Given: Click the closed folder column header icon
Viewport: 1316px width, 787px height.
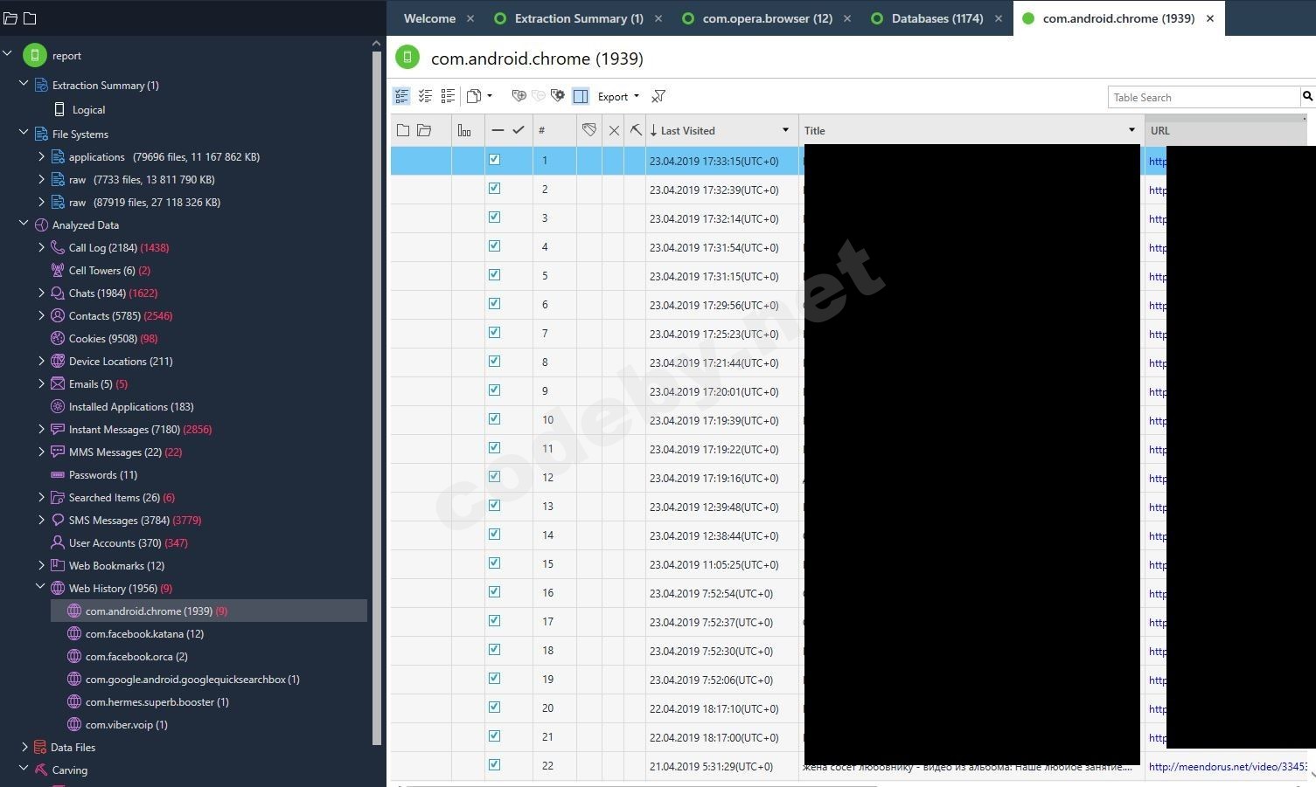Looking at the screenshot, I should coord(403,130).
